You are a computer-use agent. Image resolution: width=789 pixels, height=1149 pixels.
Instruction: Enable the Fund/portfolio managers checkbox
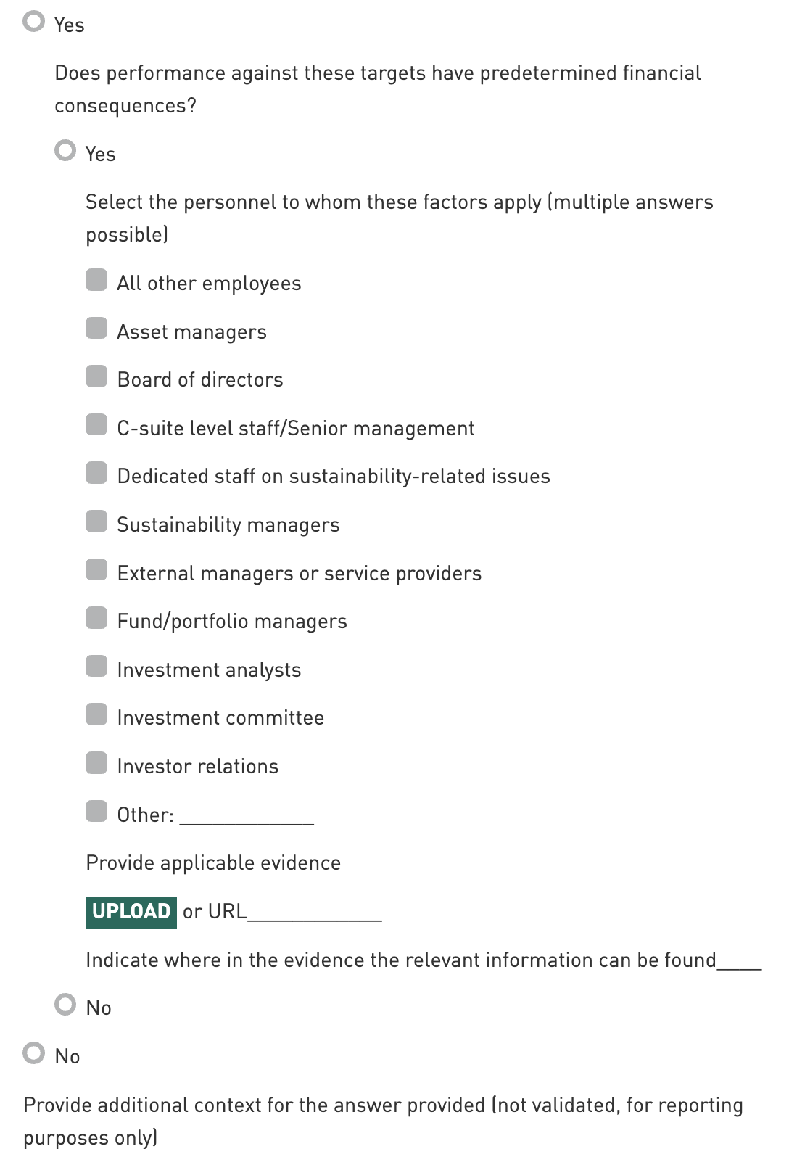point(96,618)
